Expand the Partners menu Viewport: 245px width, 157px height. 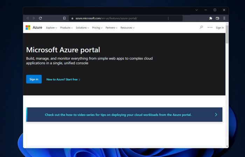111,28
